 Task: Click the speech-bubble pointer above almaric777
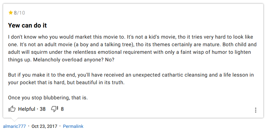tap(15, 120)
